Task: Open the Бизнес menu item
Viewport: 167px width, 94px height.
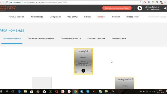Action: [x=87, y=17]
